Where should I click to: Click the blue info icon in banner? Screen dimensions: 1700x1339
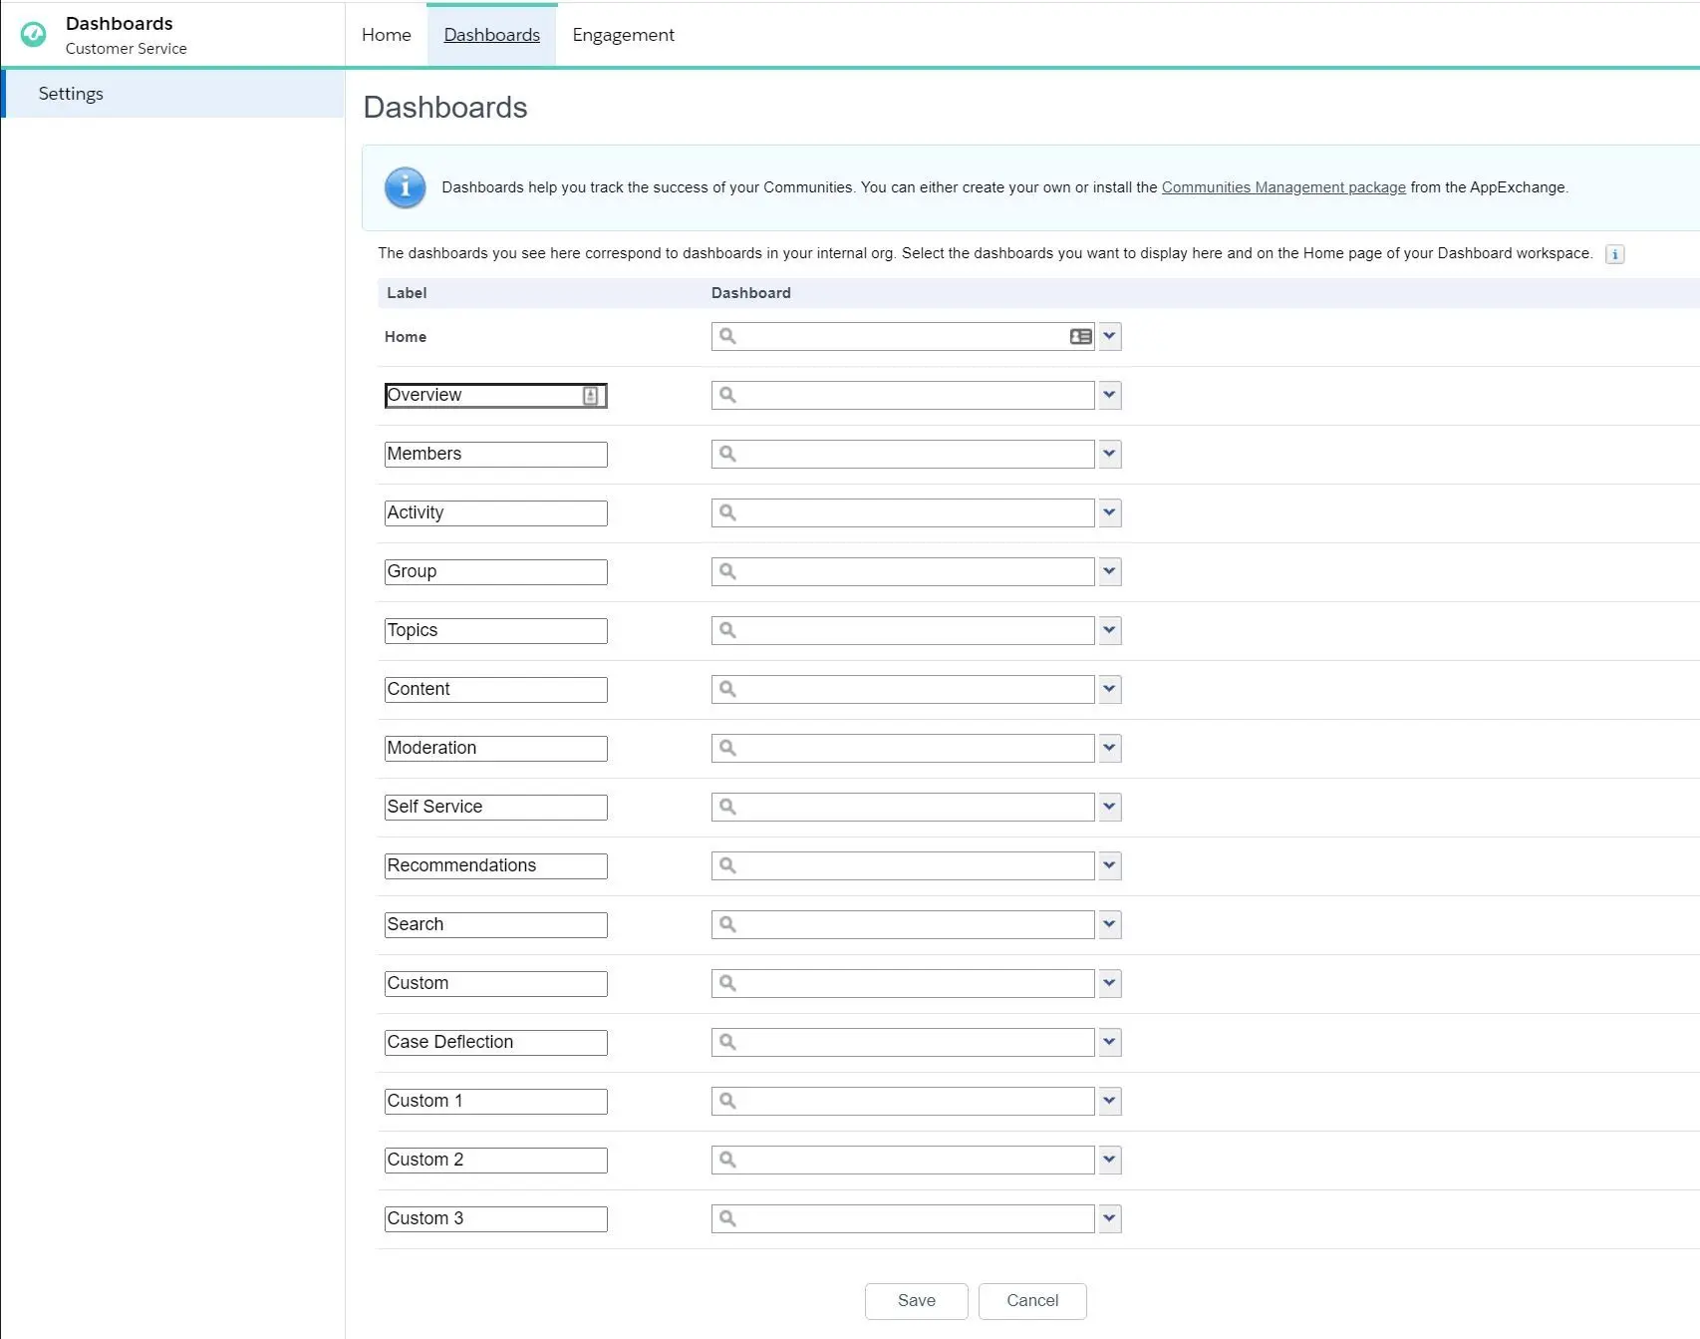[405, 187]
